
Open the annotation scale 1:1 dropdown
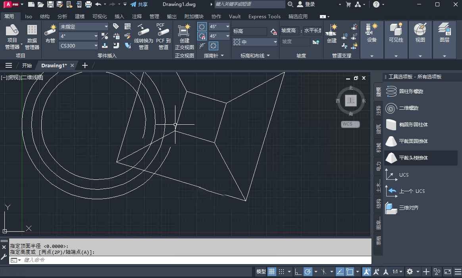pos(397,272)
